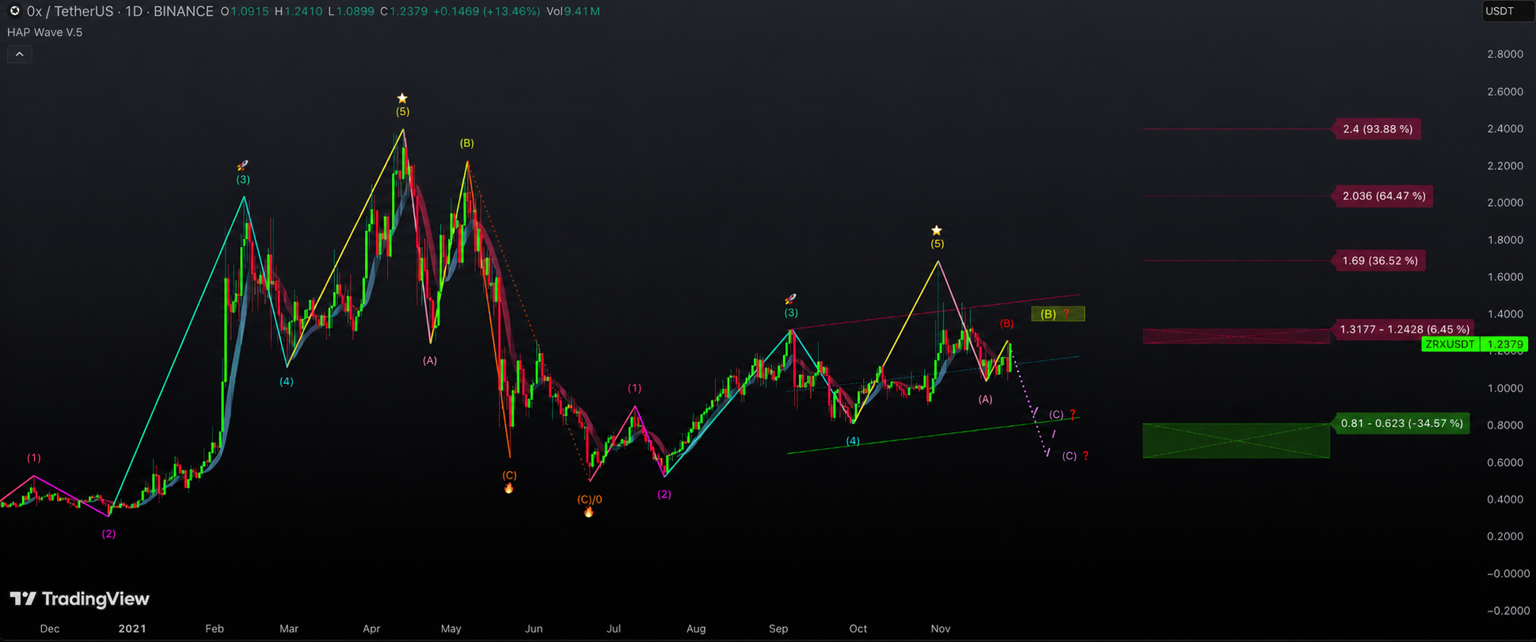This screenshot has width=1536, height=642.
Task: Click the pink (1) label near December
Action: (34, 458)
